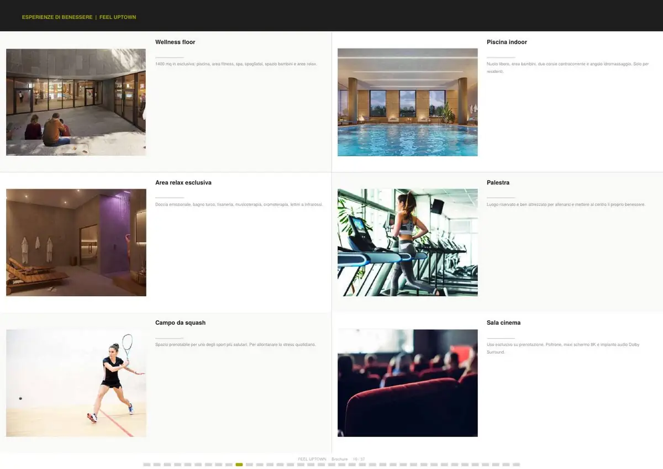
Task: Click the 'Doccia emozionale, bagno turco' description
Action: (239, 204)
